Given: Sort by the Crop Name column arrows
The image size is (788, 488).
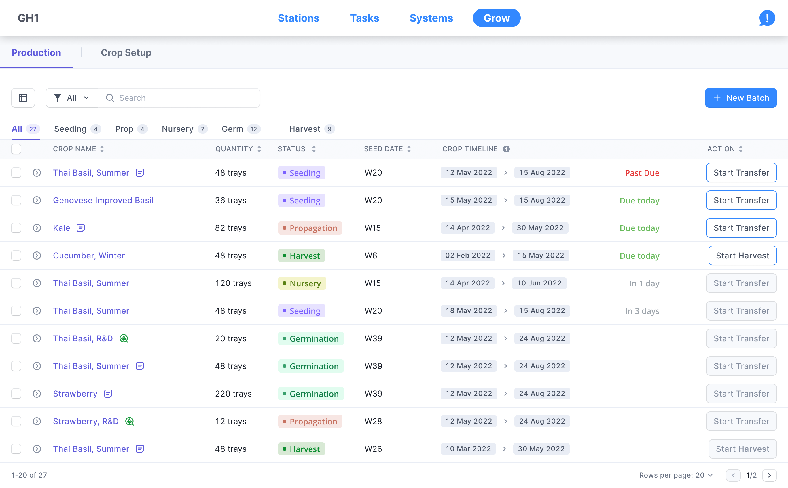Looking at the screenshot, I should [x=102, y=149].
